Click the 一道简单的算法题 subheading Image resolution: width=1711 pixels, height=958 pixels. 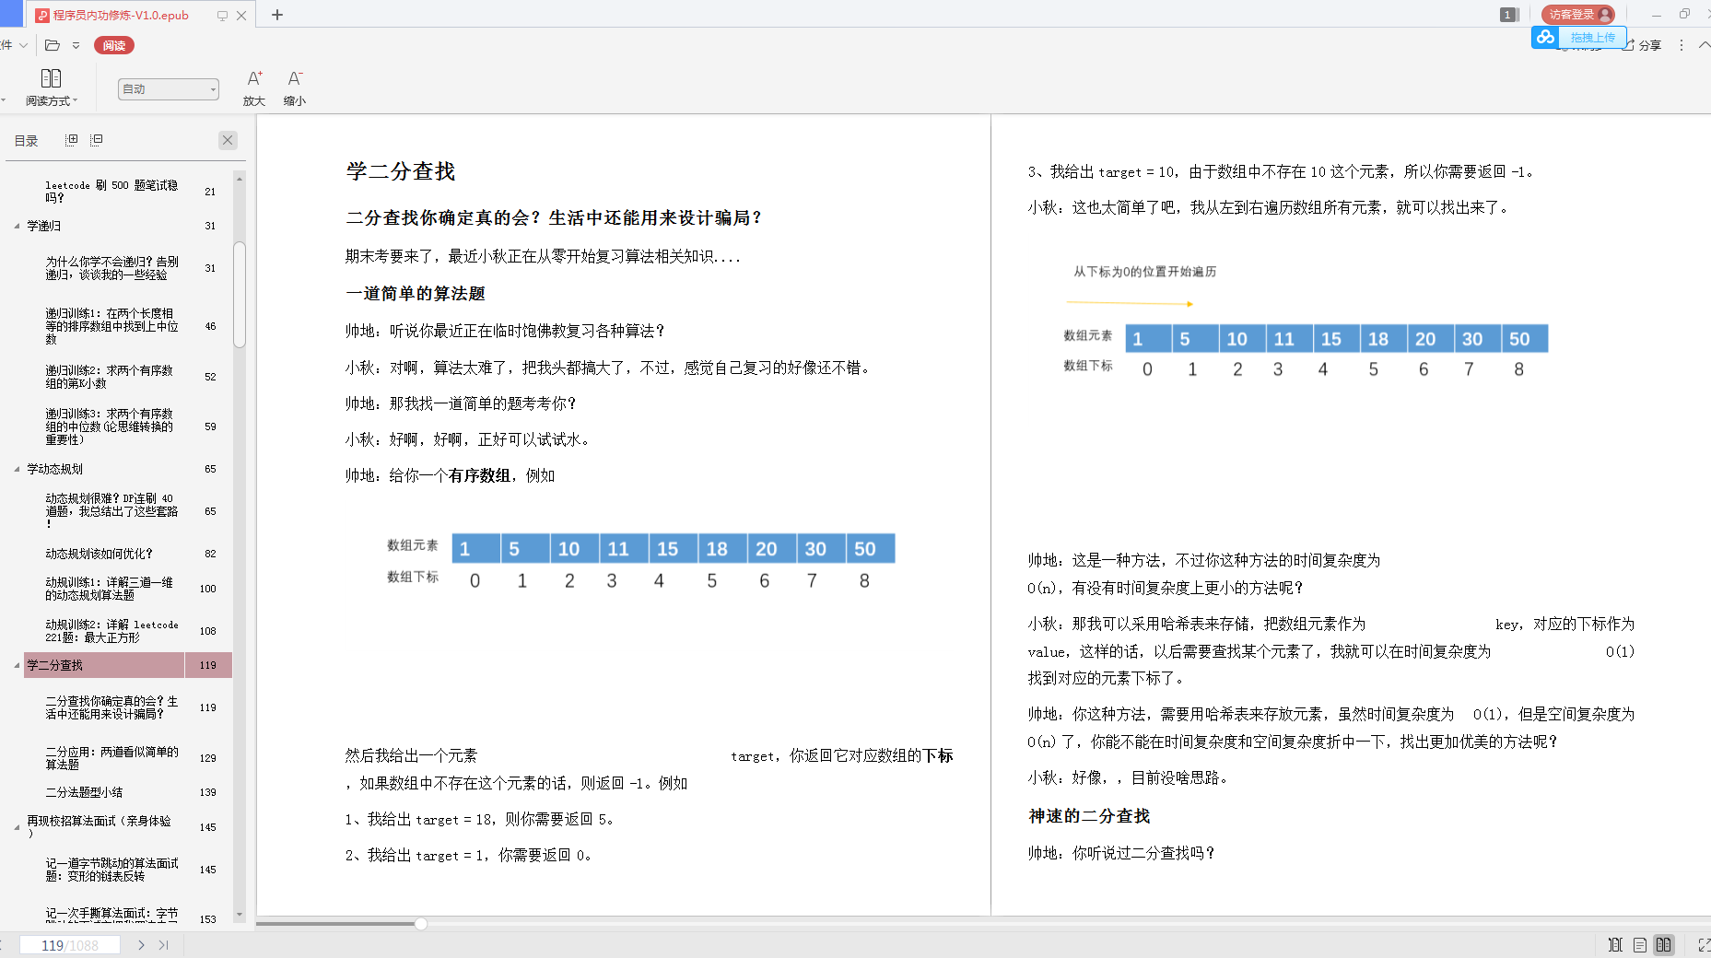[x=416, y=294]
